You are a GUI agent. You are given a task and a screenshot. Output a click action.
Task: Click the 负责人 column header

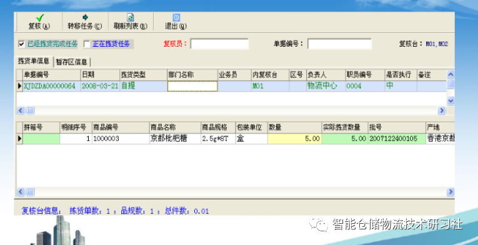tap(326, 75)
